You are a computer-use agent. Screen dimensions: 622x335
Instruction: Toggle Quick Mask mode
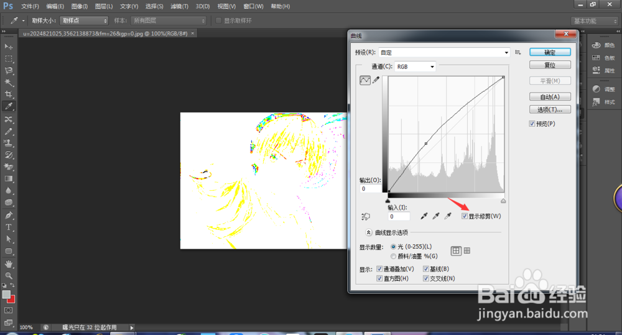click(8, 310)
